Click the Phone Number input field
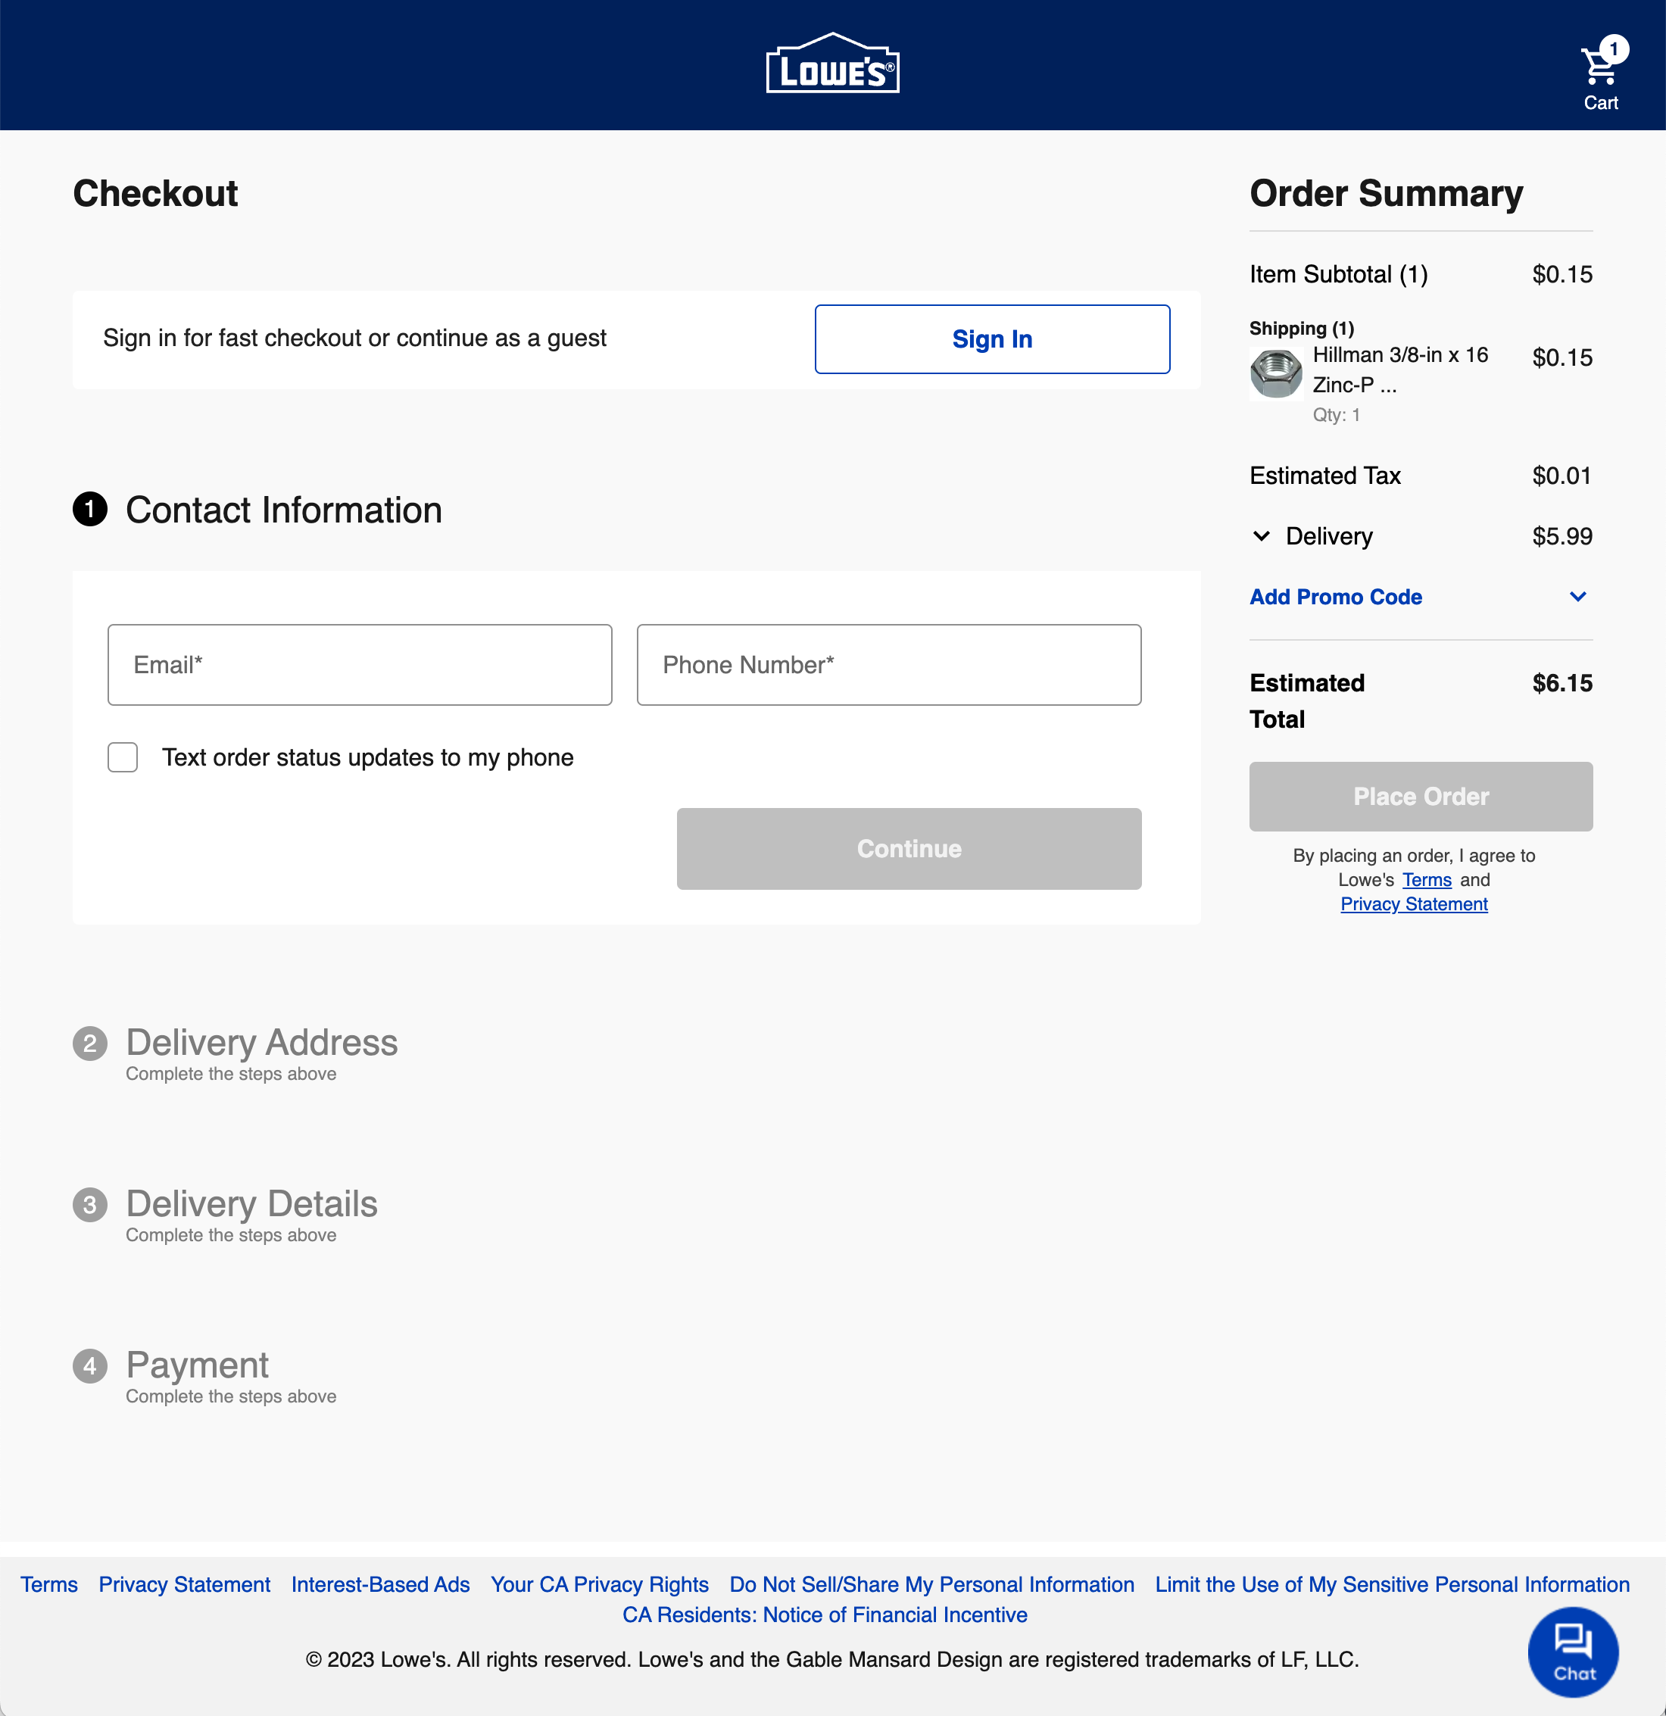This screenshot has width=1666, height=1716. (x=888, y=664)
